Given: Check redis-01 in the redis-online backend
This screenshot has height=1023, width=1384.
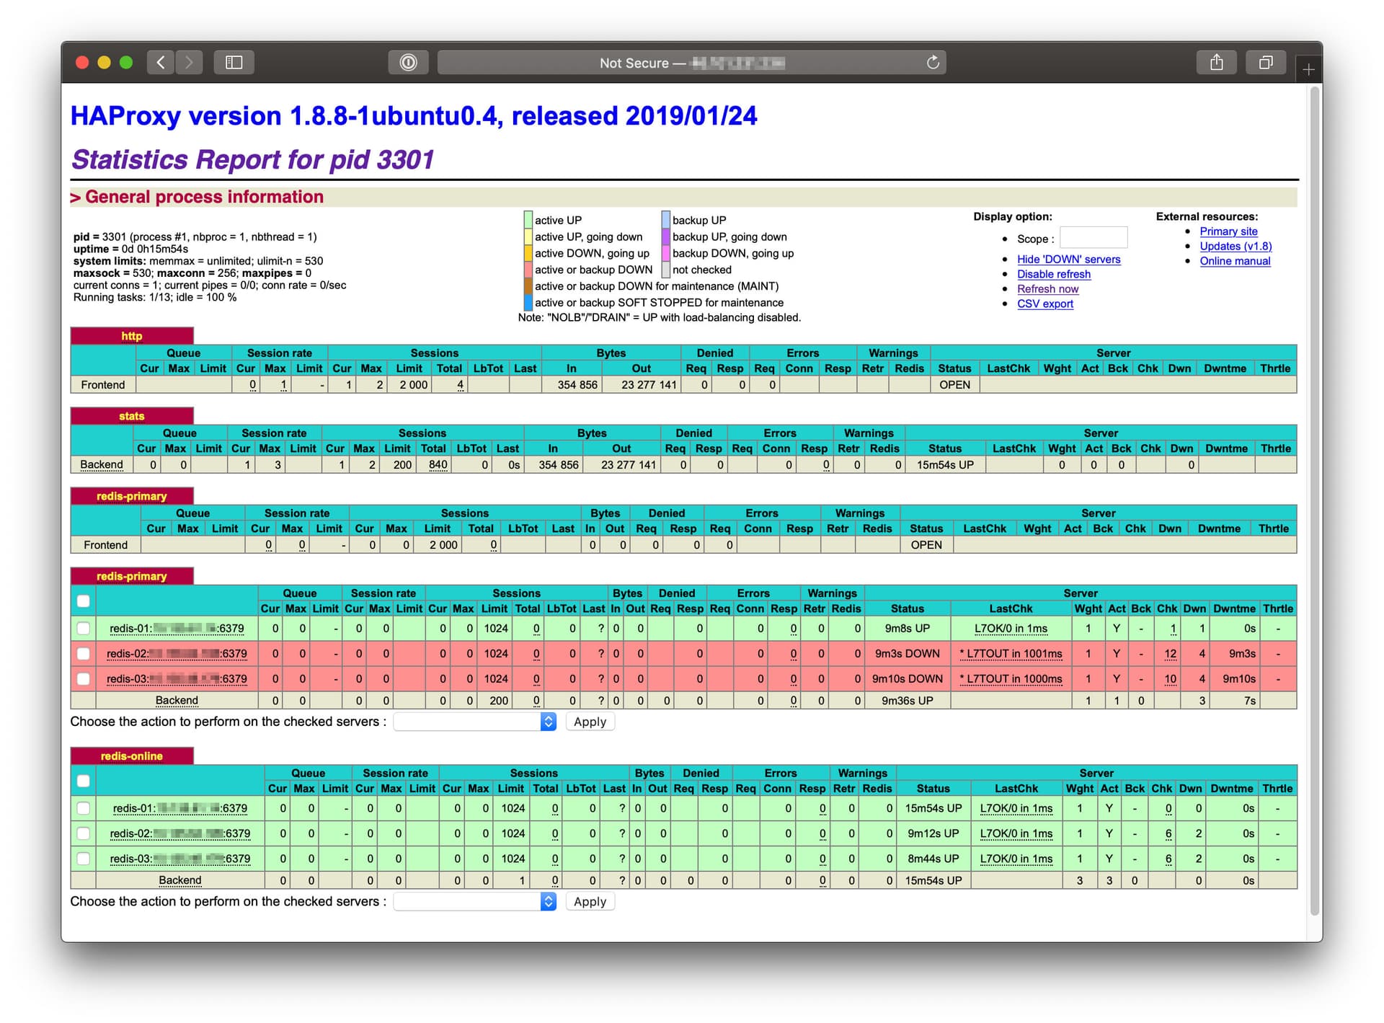Looking at the screenshot, I should pyautogui.click(x=84, y=809).
